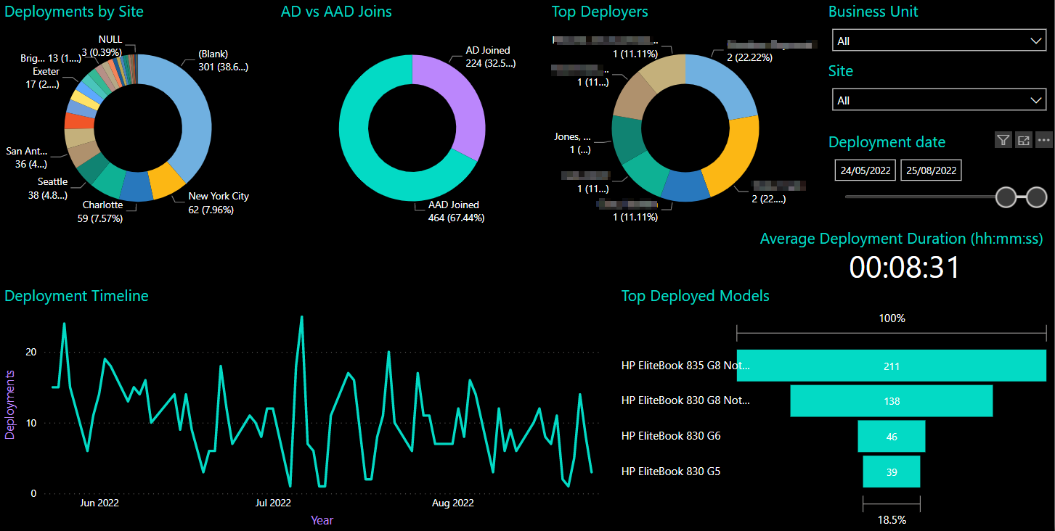This screenshot has width=1055, height=531.
Task: Click the HP EliteBook 830 G6 bar
Action: pyautogui.click(x=891, y=436)
